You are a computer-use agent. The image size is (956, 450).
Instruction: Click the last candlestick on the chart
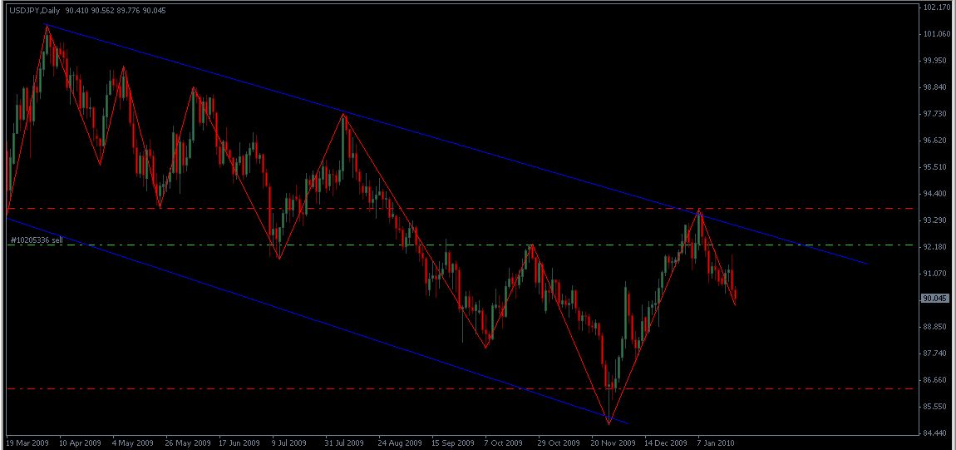736,295
